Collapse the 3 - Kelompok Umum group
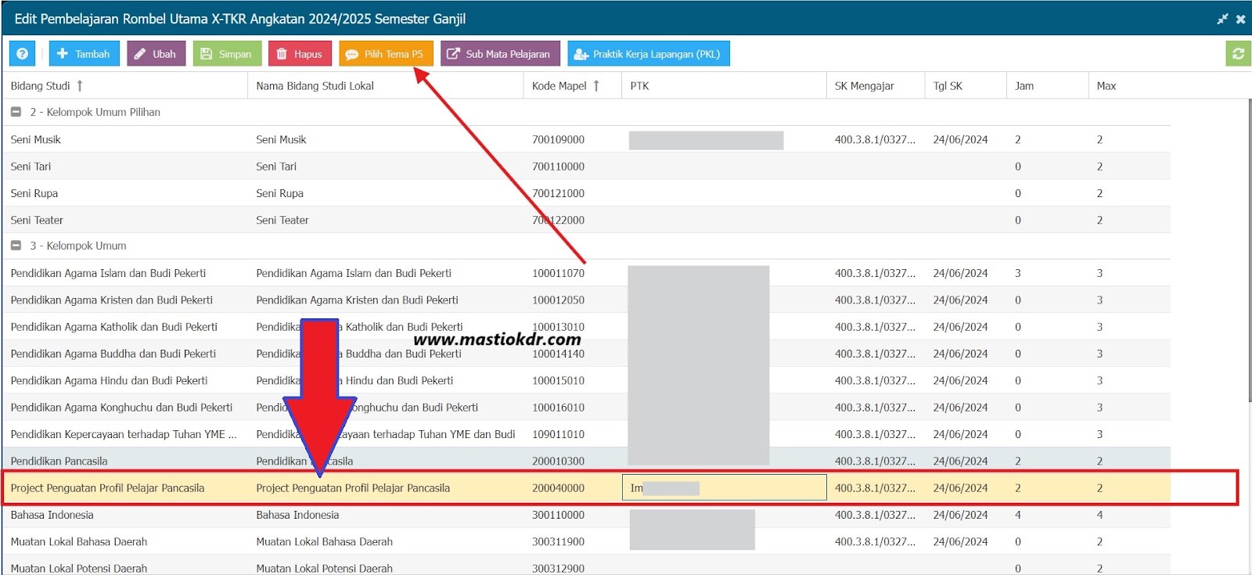Image resolution: width=1252 pixels, height=575 pixels. (16, 246)
